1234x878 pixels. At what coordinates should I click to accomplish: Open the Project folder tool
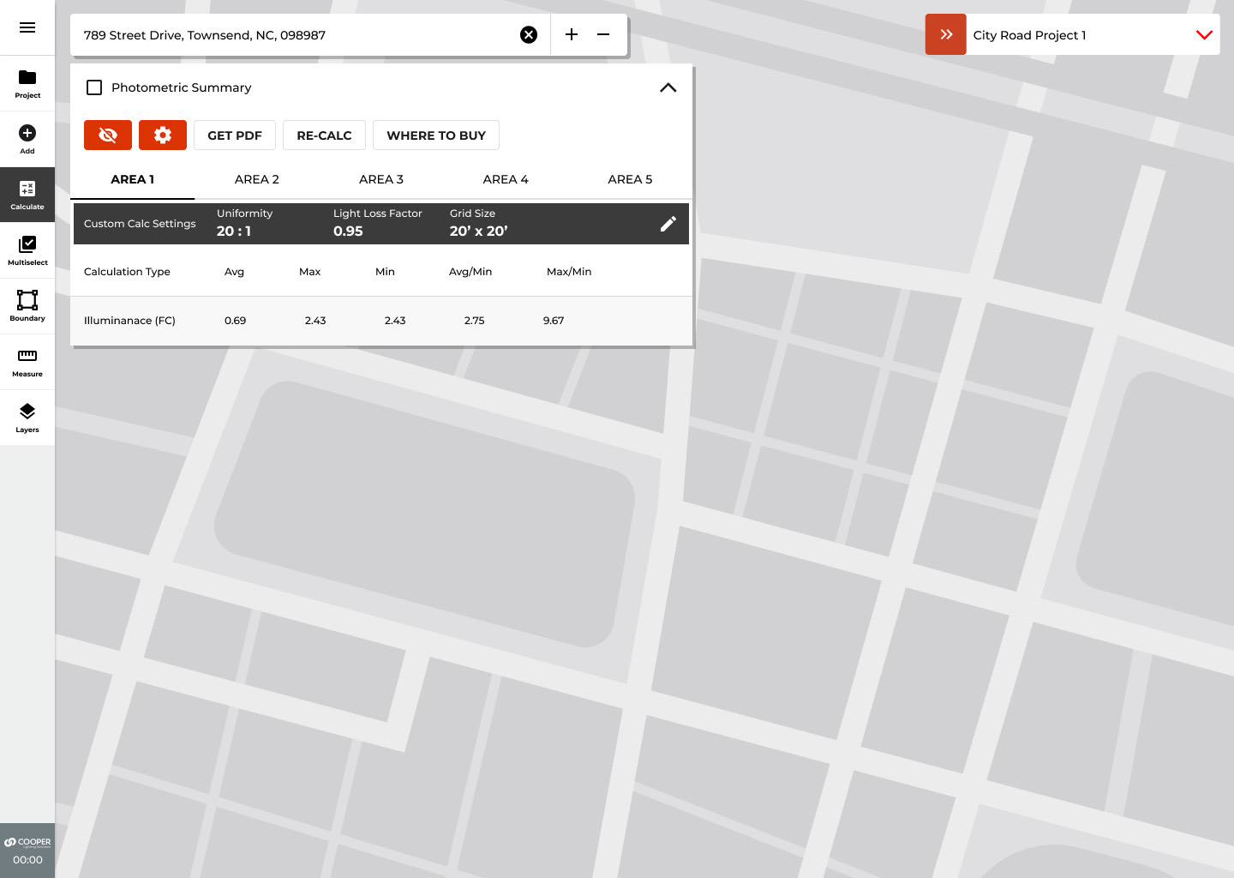(27, 83)
